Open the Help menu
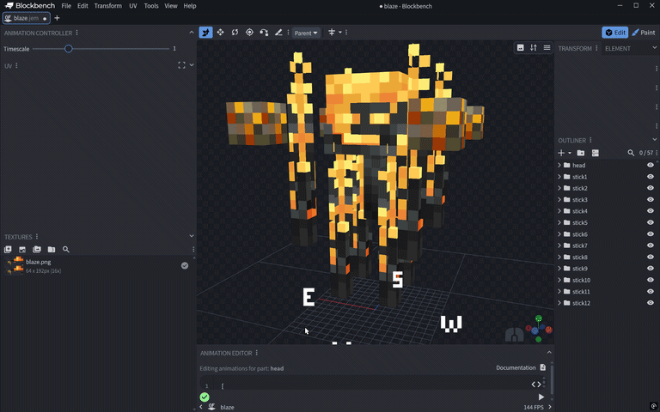This screenshot has width=660, height=412. tap(190, 6)
